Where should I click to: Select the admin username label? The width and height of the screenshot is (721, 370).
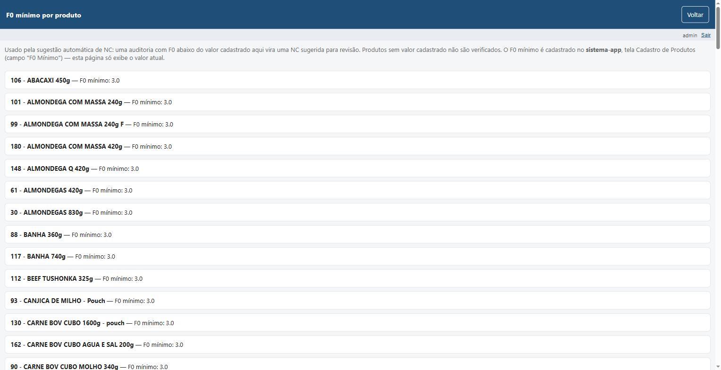point(689,35)
